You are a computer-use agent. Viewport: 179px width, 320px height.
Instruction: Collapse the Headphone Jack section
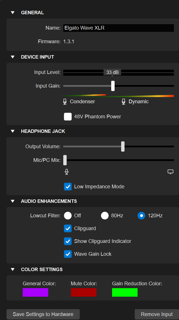tap(13, 131)
